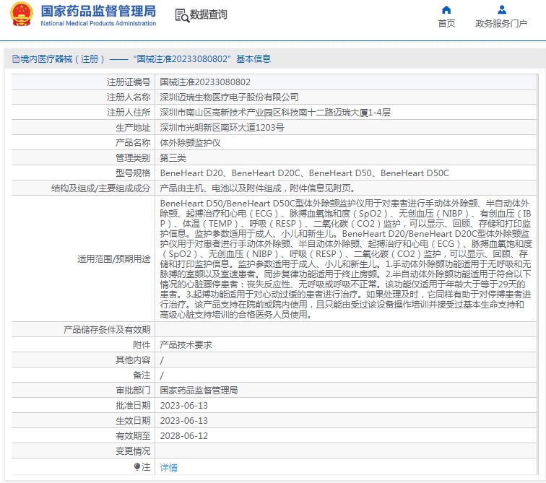The width and height of the screenshot is (546, 483).
Task: Click the model spec BeneHeart D20 row
Action: pyautogui.click(x=304, y=173)
